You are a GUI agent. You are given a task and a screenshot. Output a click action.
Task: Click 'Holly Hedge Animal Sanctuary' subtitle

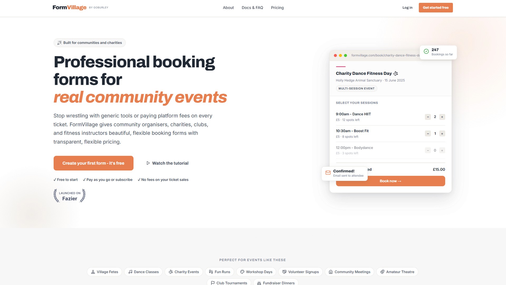[359, 80]
